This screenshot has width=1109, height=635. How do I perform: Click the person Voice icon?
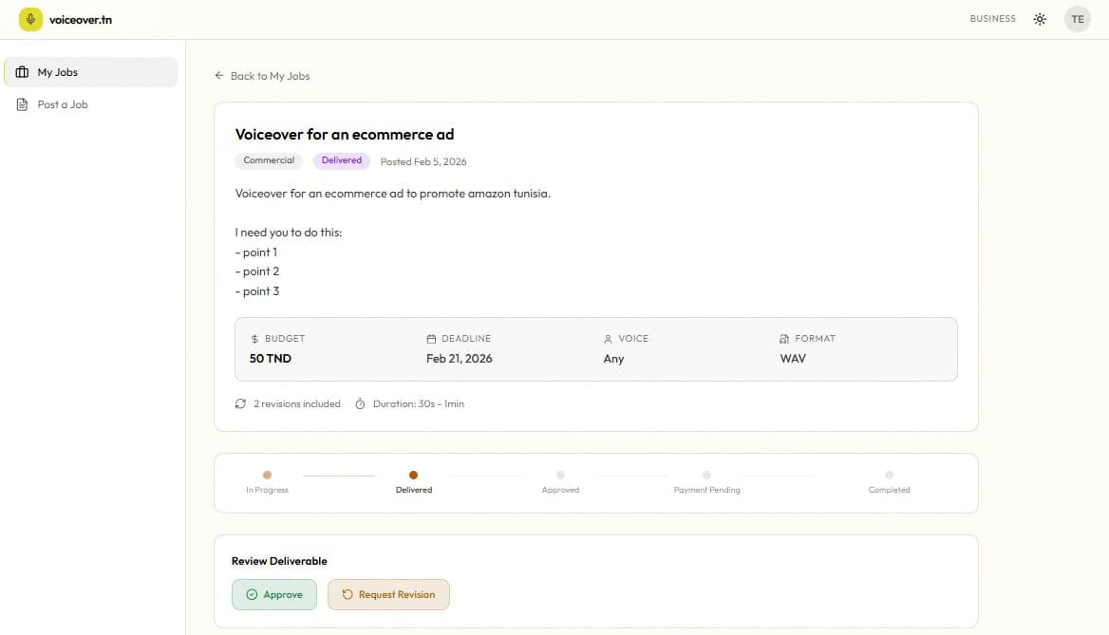(608, 339)
